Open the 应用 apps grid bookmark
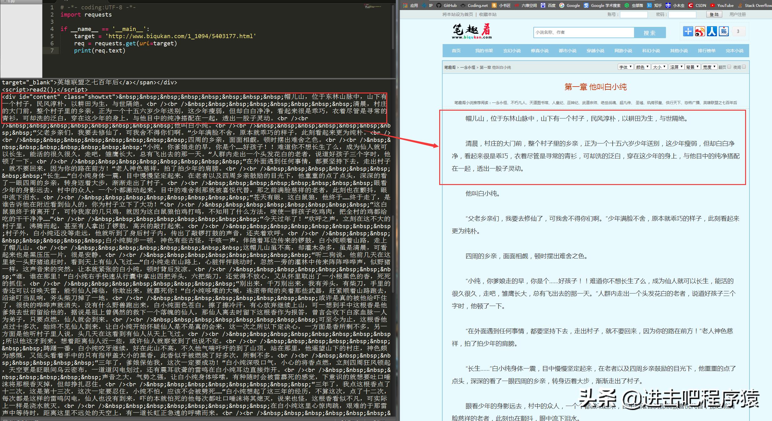 [x=410, y=5]
